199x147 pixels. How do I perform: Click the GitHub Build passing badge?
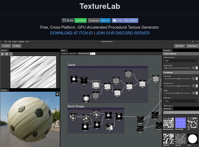coord(74,21)
